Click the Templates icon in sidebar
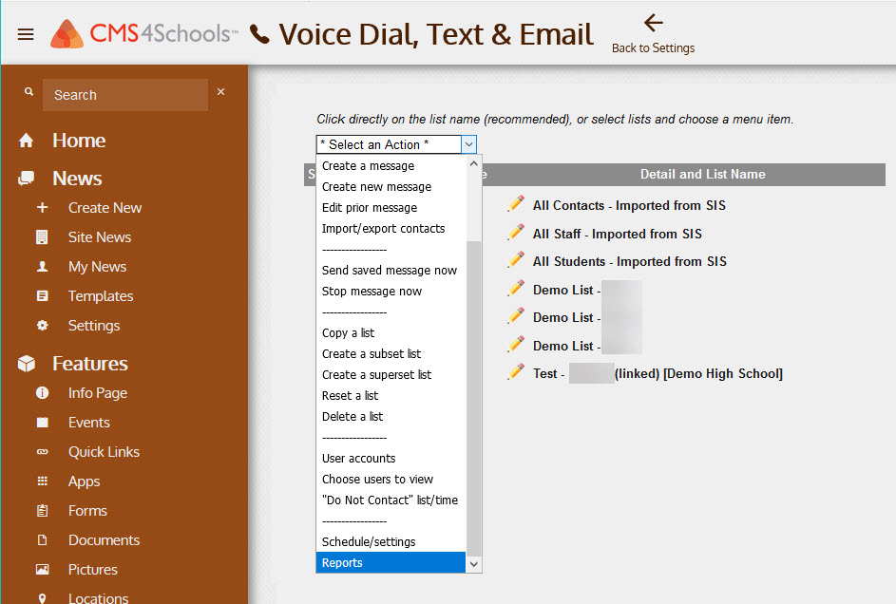 pyautogui.click(x=43, y=295)
